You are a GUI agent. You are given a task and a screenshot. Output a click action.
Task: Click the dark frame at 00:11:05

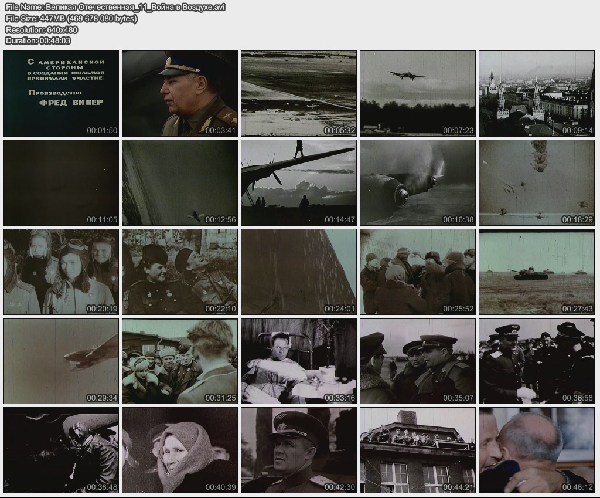tap(61, 182)
